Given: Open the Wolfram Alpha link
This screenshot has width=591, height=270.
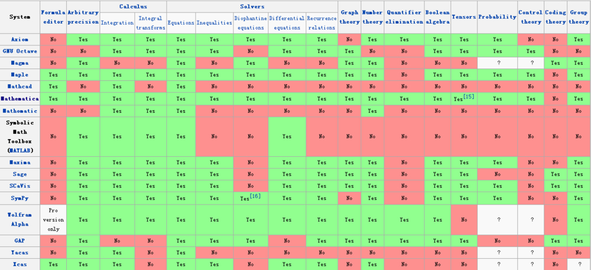Looking at the screenshot, I should [20, 220].
